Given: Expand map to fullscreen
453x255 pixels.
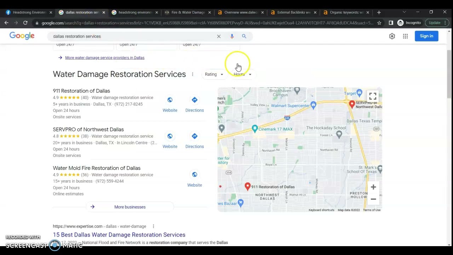Looking at the screenshot, I should point(373,96).
